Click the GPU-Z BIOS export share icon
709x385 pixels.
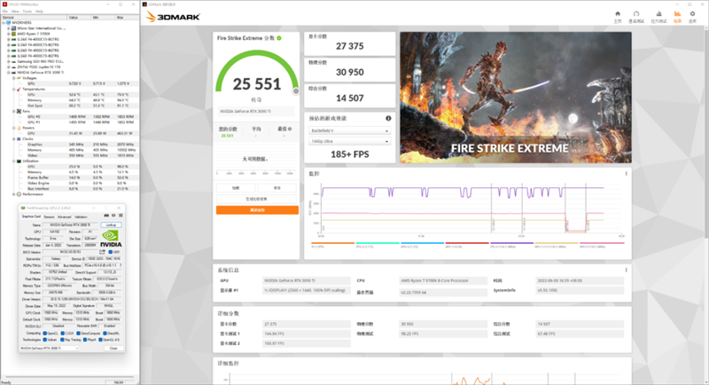click(102, 252)
